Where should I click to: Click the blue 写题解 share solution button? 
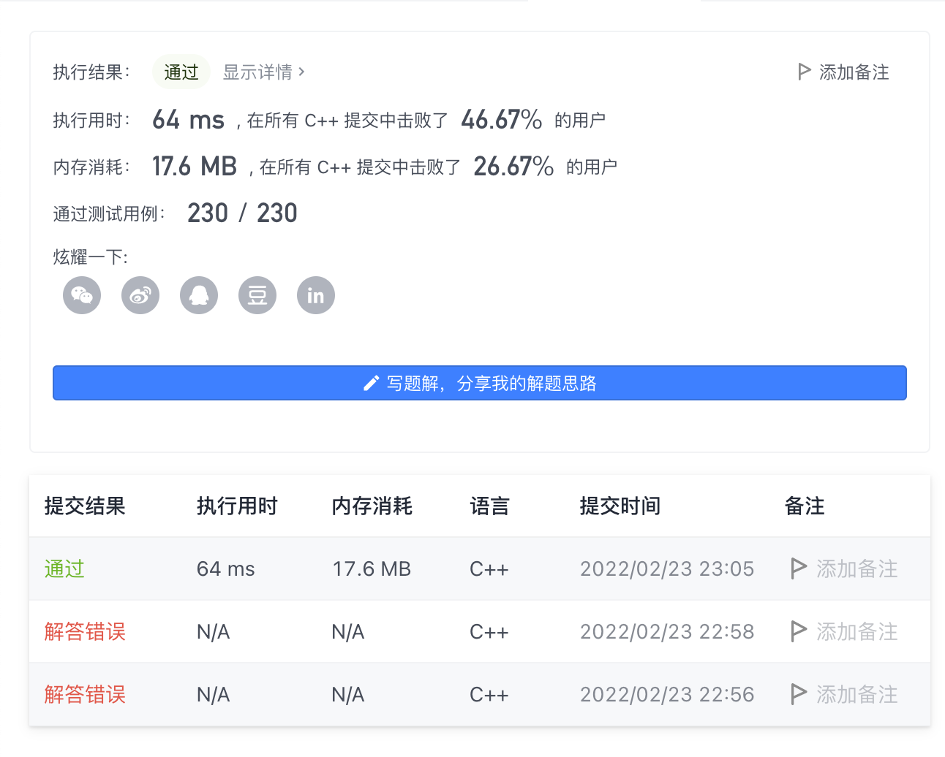(480, 383)
